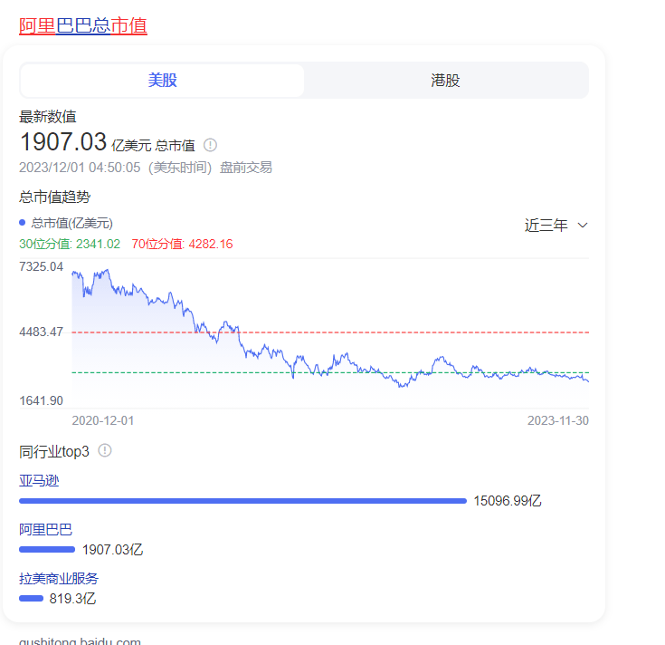Open the 拉美商业服务 company link
The height and width of the screenshot is (645, 665).
point(59,579)
